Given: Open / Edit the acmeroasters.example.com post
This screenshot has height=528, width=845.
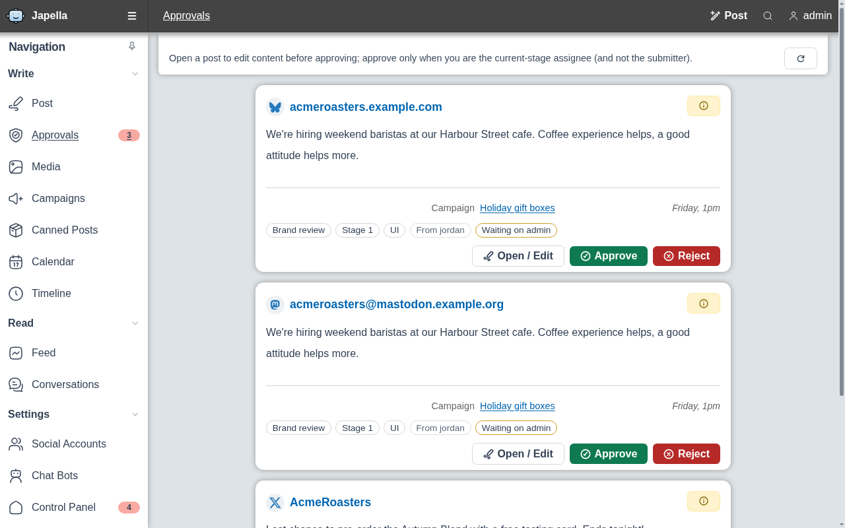Looking at the screenshot, I should pyautogui.click(x=518, y=256).
